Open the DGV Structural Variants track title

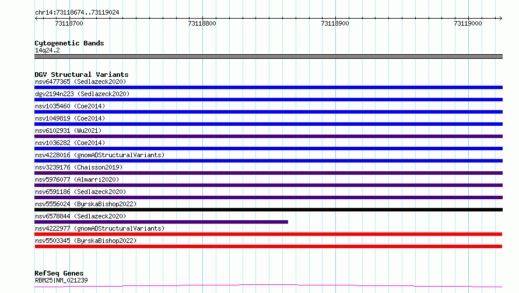(82, 75)
